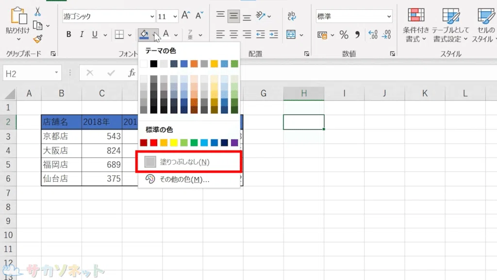Pick dark red standard color swatch

point(144,142)
